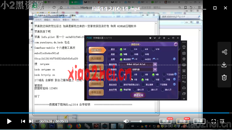This screenshot has width=232, height=130.
Task: Check the 下注限制 checkbox
Action: coord(158,85)
